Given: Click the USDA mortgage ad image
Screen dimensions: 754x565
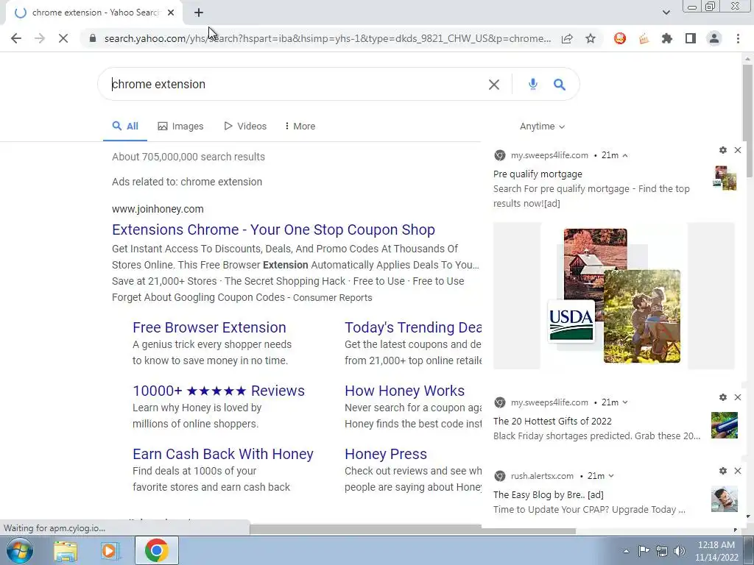Looking at the screenshot, I should coord(614,296).
